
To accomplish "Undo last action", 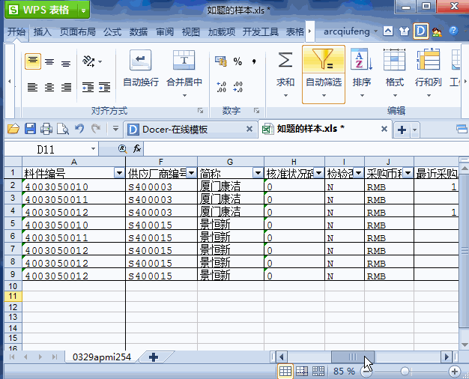I will coord(79,129).
